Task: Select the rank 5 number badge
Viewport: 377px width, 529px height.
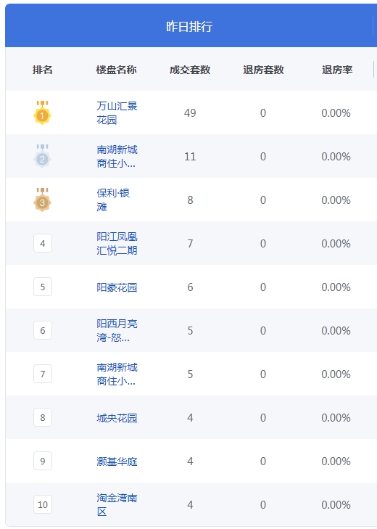Action: pos(43,287)
